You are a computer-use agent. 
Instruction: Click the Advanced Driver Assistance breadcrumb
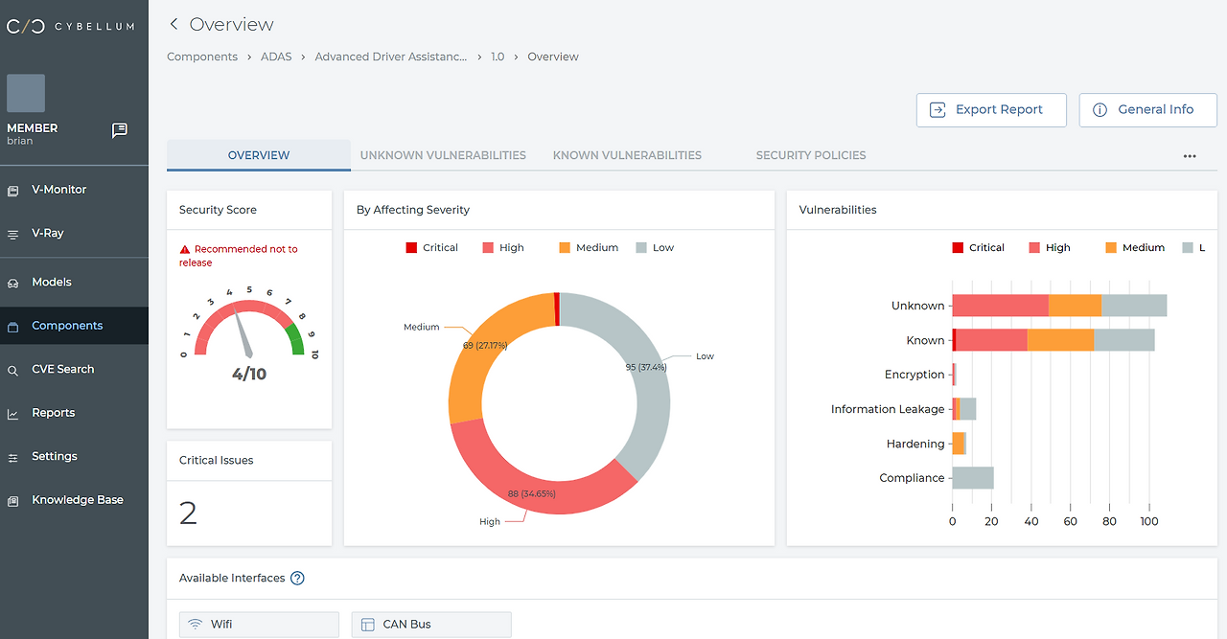point(391,57)
